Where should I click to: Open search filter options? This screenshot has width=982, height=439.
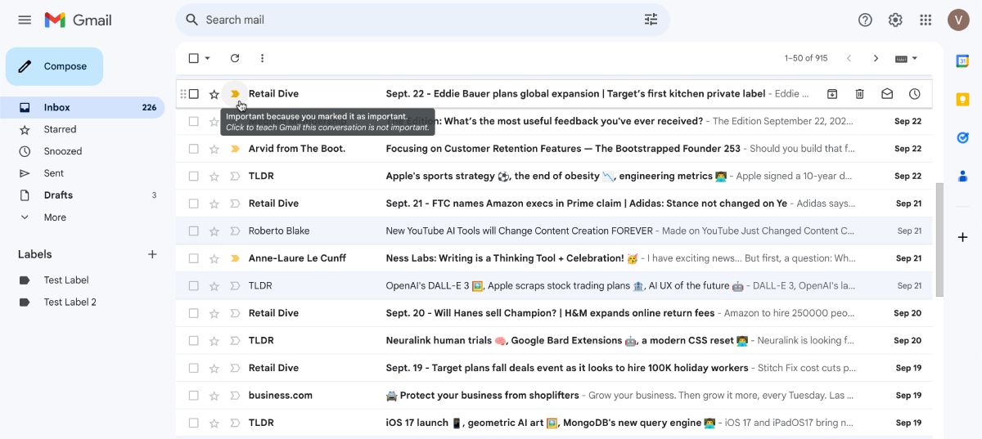click(651, 20)
